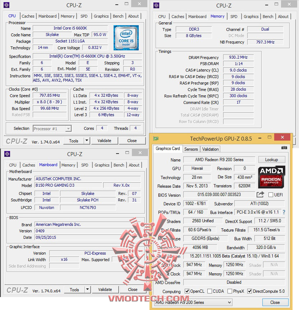Maximize the GPU-Z window

[x=270, y=137]
